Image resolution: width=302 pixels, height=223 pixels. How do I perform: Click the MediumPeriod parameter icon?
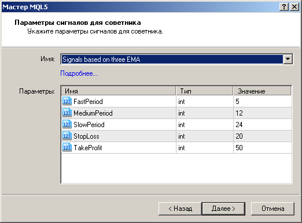pyautogui.click(x=67, y=113)
